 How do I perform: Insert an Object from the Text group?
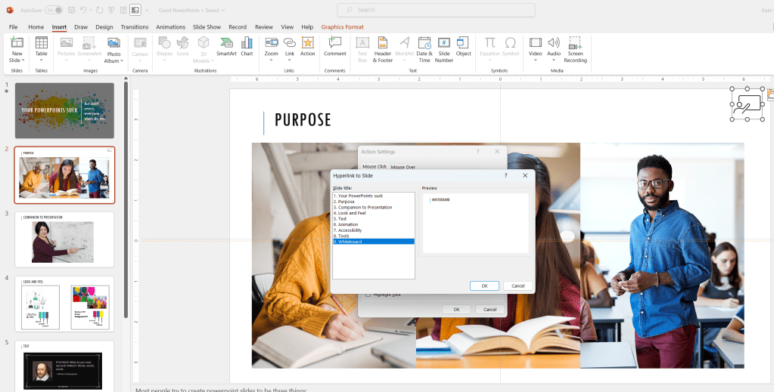(x=463, y=47)
